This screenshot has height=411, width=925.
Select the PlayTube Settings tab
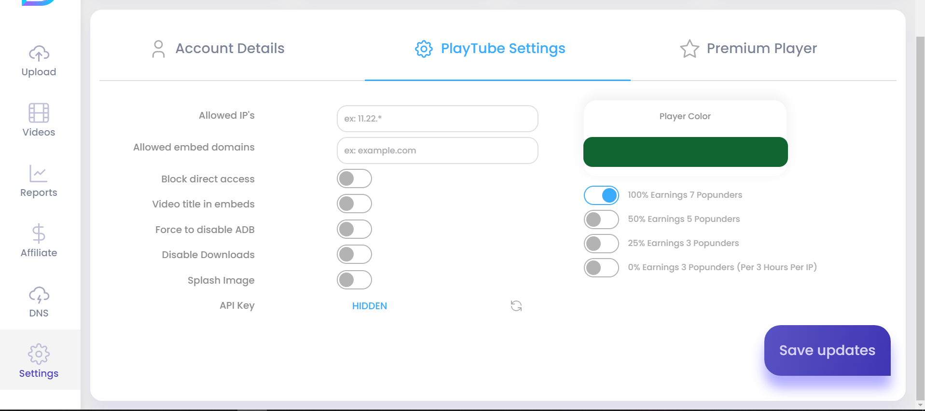pyautogui.click(x=490, y=49)
